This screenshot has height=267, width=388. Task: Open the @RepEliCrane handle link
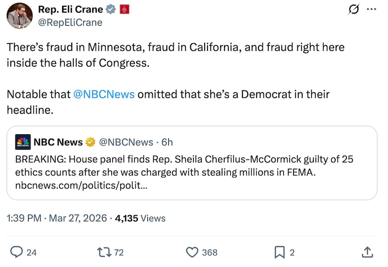pyautogui.click(x=70, y=22)
